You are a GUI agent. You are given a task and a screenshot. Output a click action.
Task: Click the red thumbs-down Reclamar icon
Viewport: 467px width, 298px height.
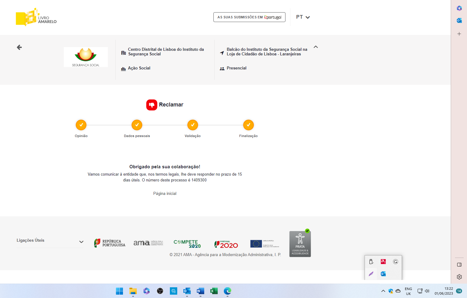(151, 105)
